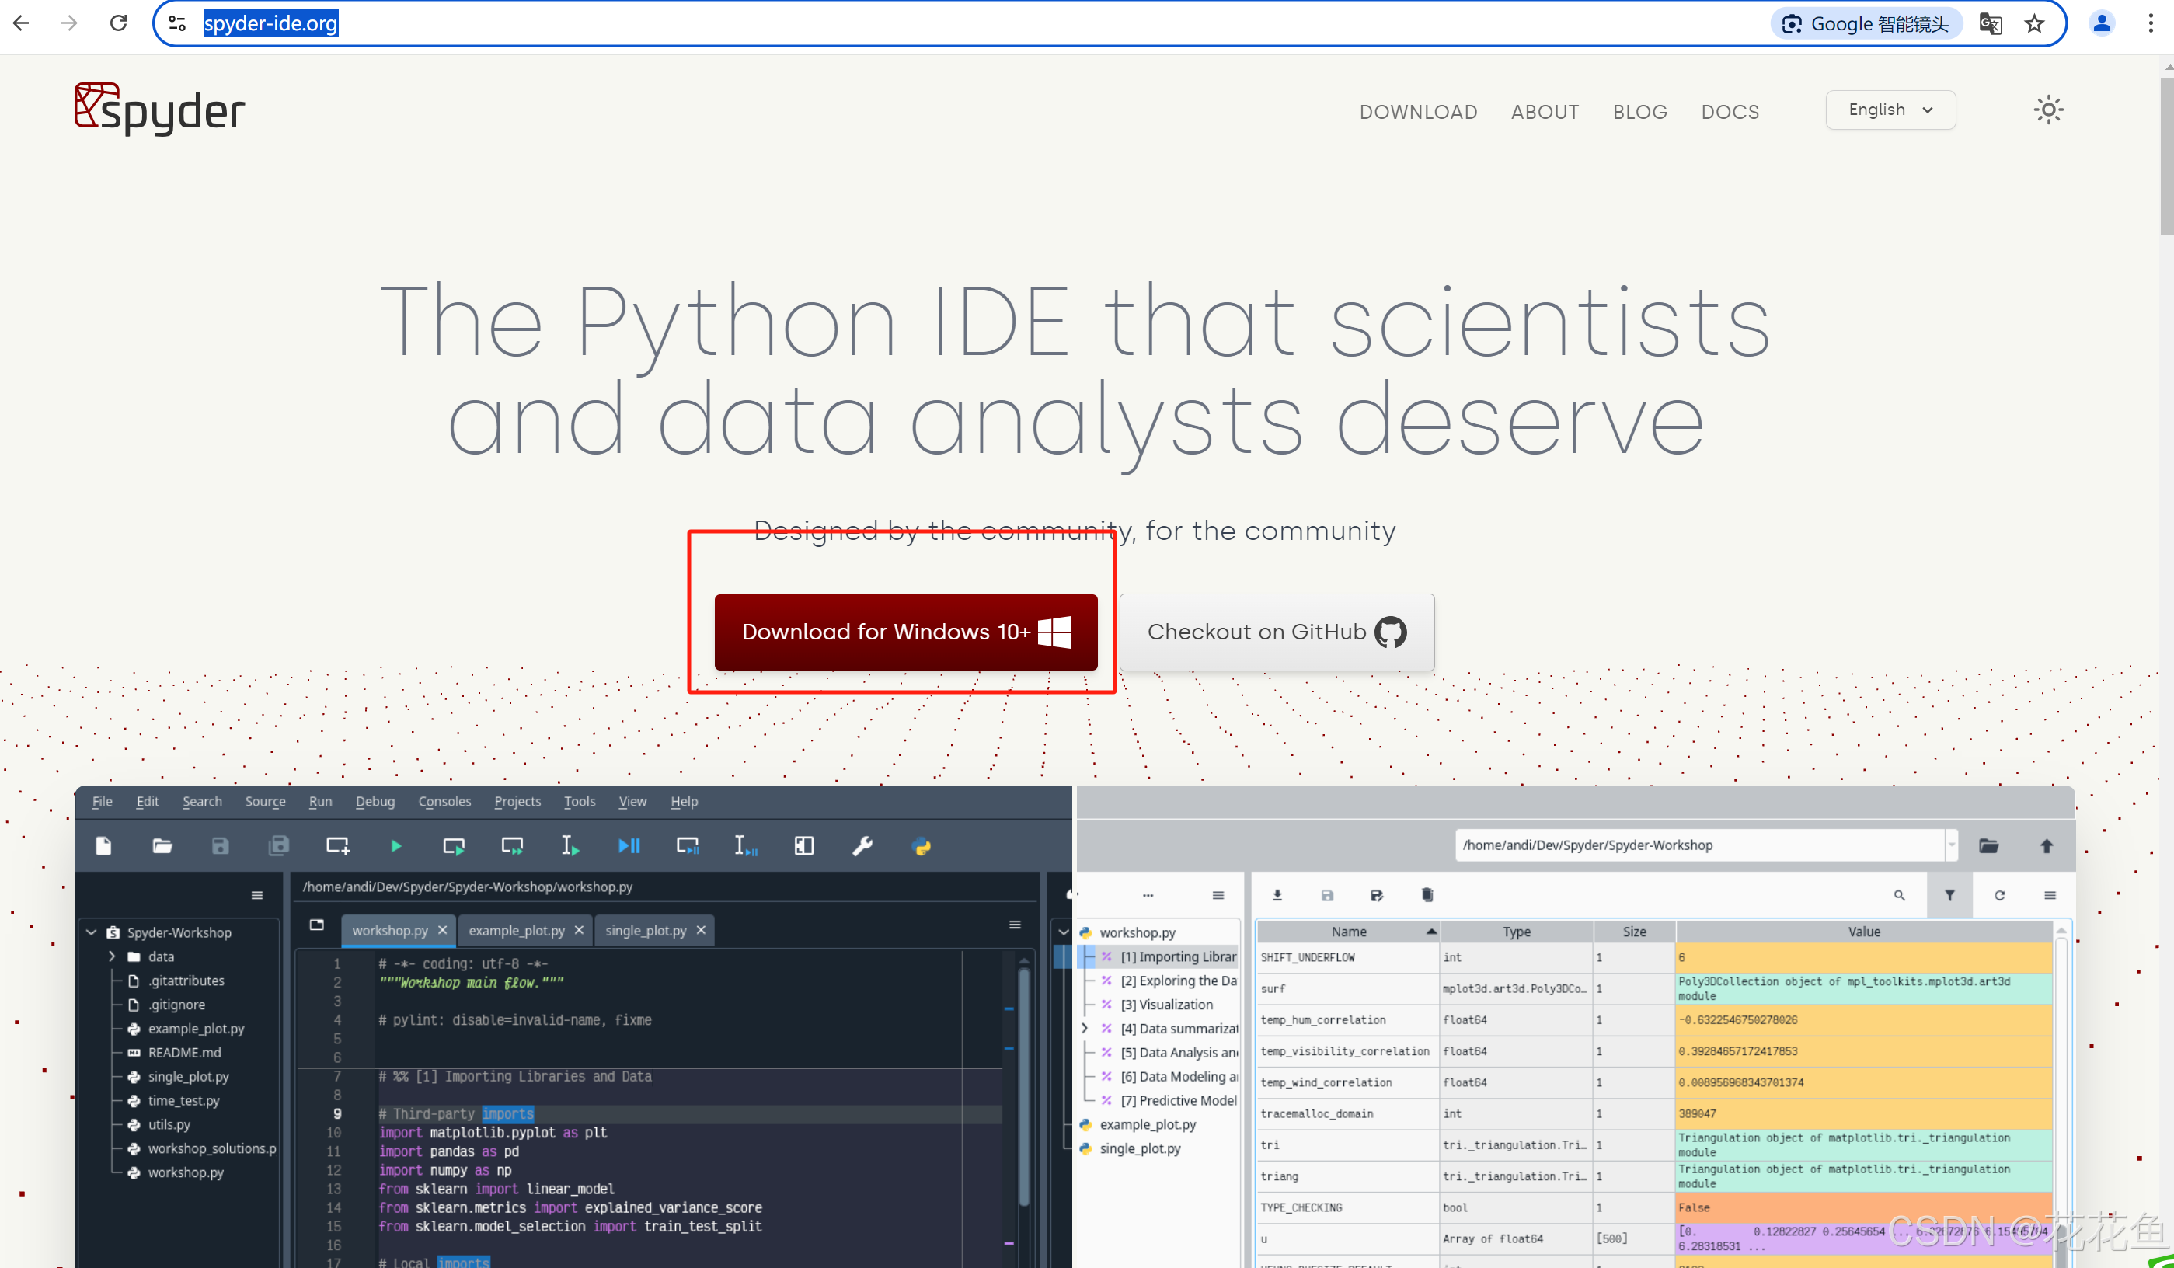Open the site information icon beside the URL
The image size is (2174, 1268).
[x=178, y=23]
